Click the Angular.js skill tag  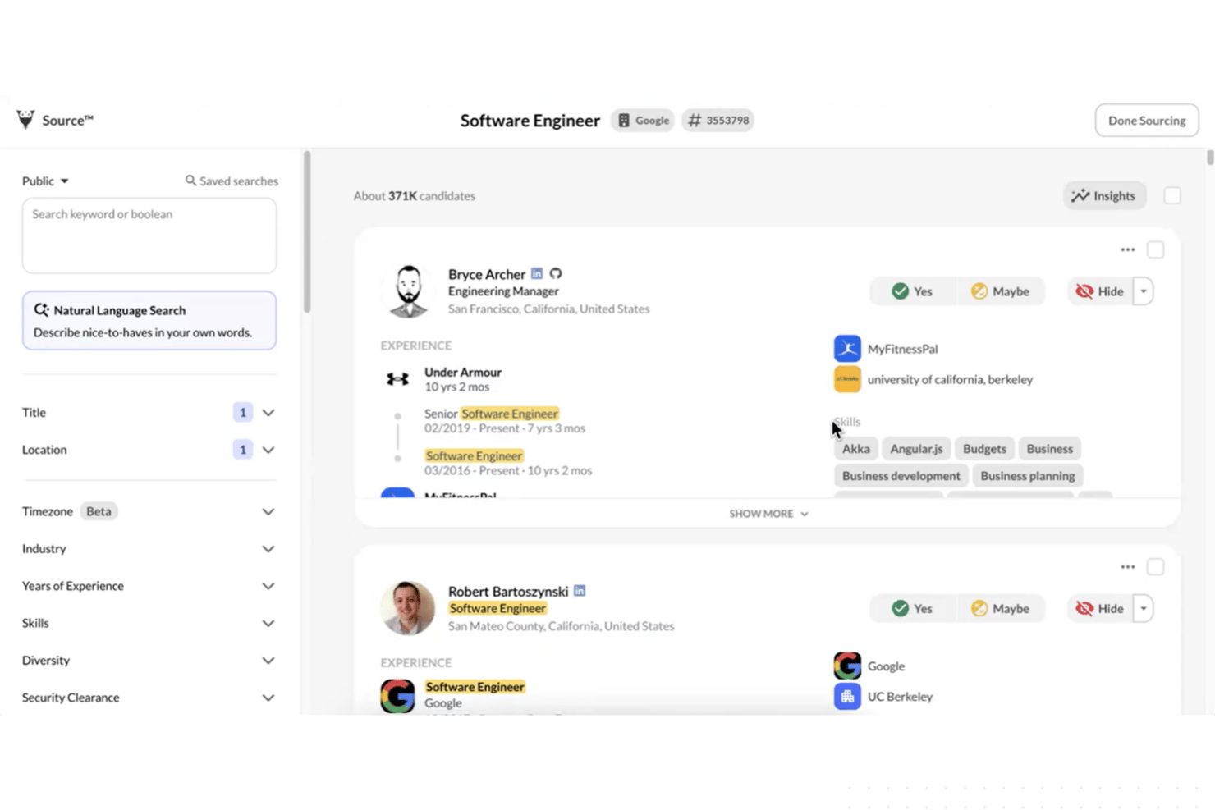(916, 449)
